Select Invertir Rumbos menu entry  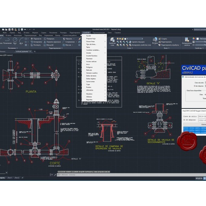click(94, 56)
